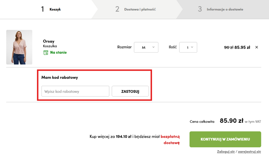Click the Mam kod rabatowy heading

[x=60, y=77]
